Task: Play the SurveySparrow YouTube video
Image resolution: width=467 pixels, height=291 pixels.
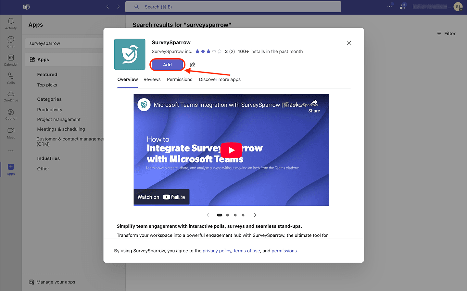Action: pos(231,150)
